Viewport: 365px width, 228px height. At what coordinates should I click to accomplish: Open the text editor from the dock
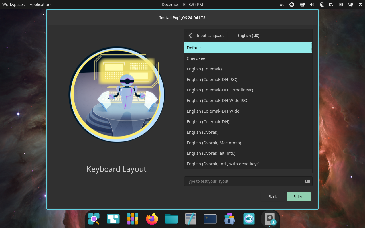190,219
